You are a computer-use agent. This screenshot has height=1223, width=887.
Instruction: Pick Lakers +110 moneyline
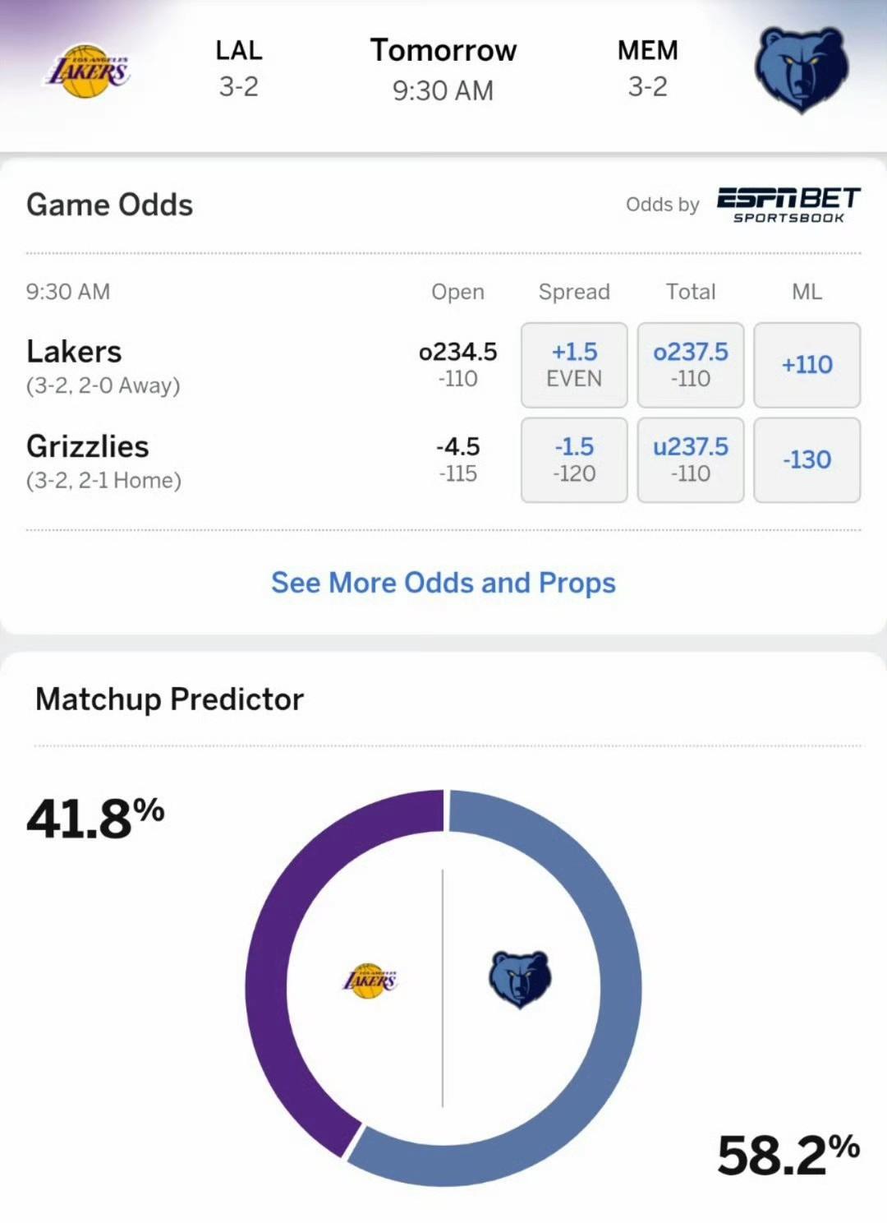[x=807, y=365]
